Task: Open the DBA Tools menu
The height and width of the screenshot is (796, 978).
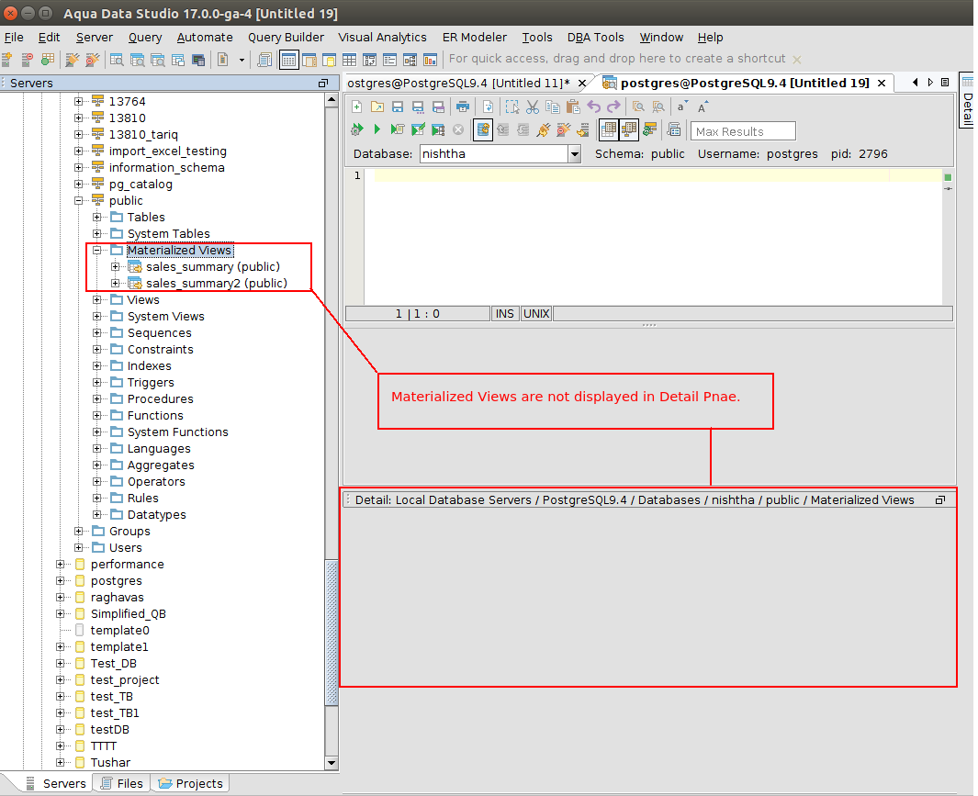Action: click(595, 38)
